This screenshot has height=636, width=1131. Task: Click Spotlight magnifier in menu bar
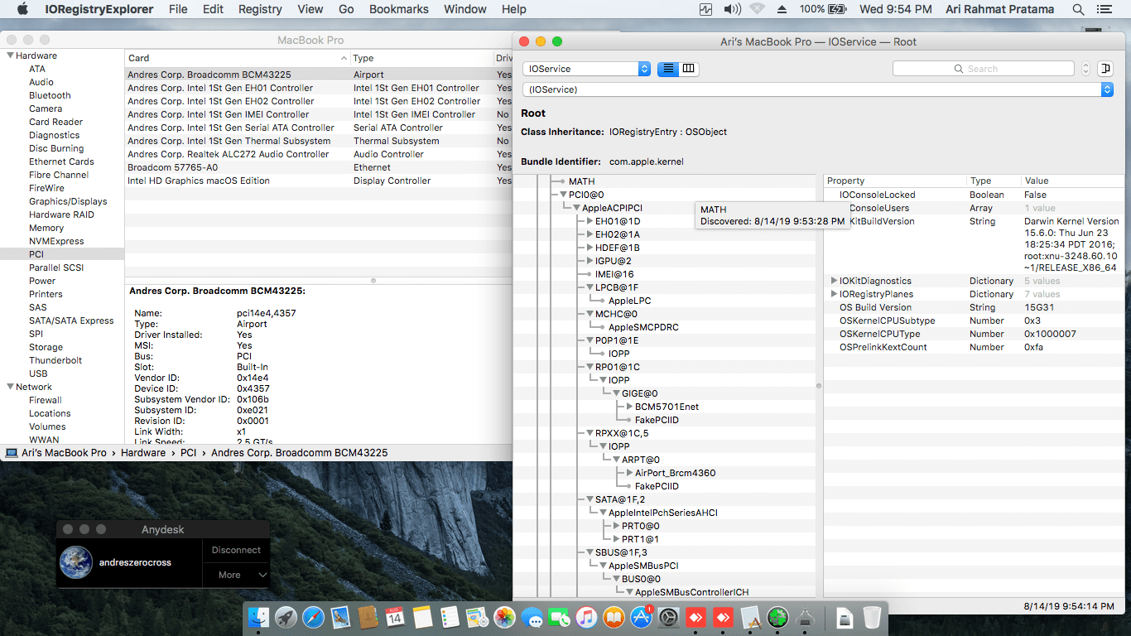(1078, 9)
